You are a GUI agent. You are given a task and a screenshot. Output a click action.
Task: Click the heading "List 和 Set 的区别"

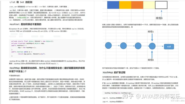(21, 2)
